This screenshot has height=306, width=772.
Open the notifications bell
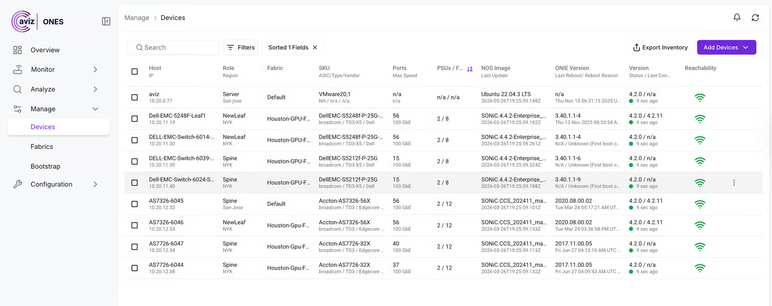tap(736, 18)
